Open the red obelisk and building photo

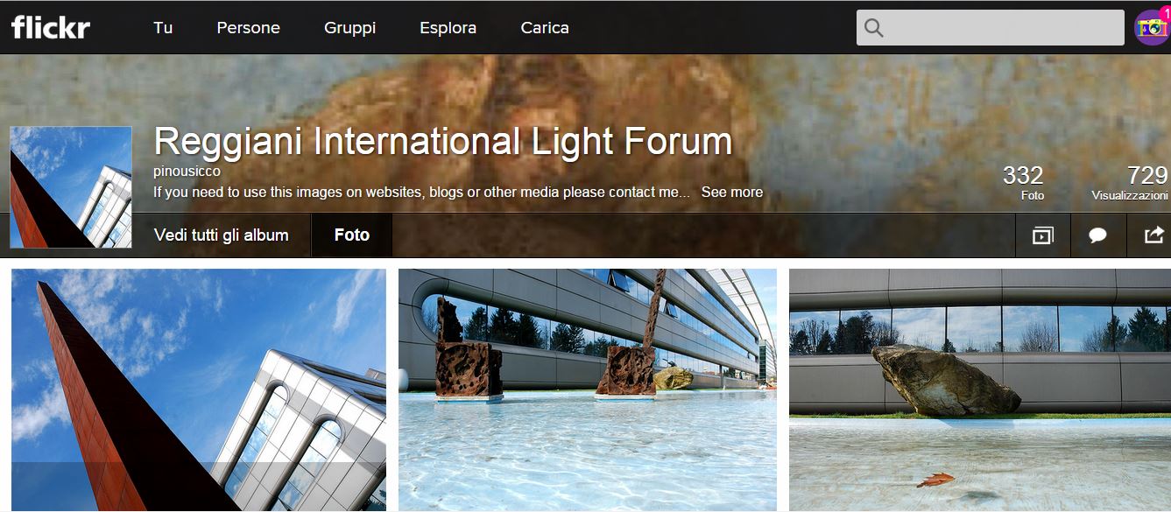[199, 389]
